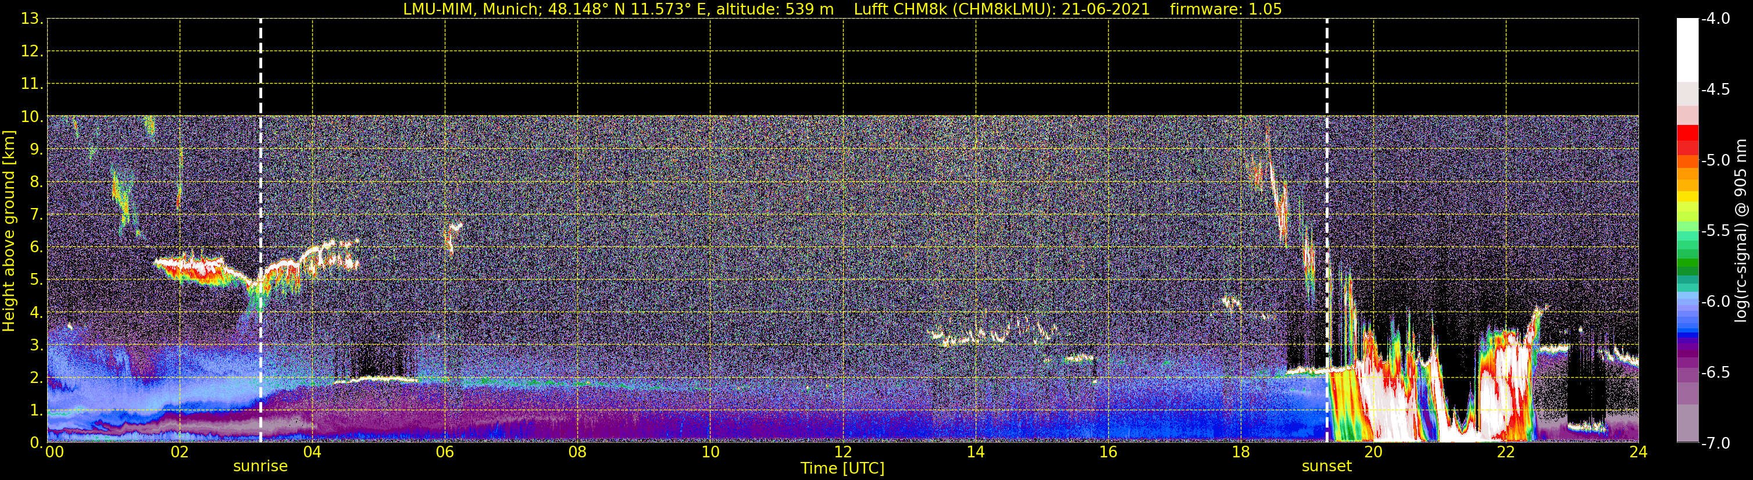Click the "1." tick on the height axis
1753x480 pixels.
coord(36,411)
